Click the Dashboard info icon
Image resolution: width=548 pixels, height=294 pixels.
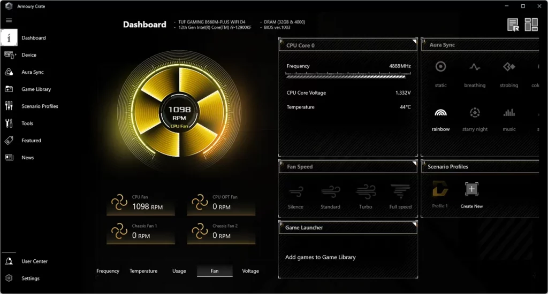click(x=9, y=38)
